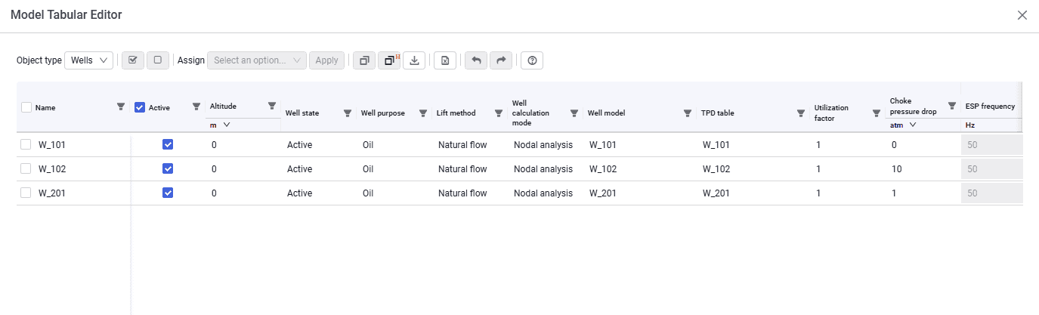Filter the Well calculation mode column
1039x315 pixels.
(574, 113)
